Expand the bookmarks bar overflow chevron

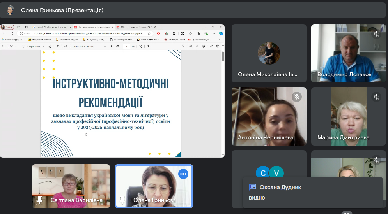click(219, 40)
